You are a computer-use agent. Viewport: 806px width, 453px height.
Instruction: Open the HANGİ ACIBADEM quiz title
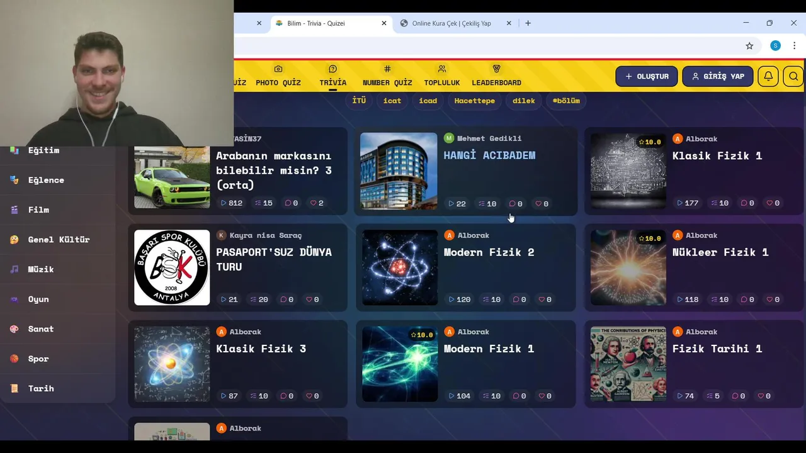489,155
